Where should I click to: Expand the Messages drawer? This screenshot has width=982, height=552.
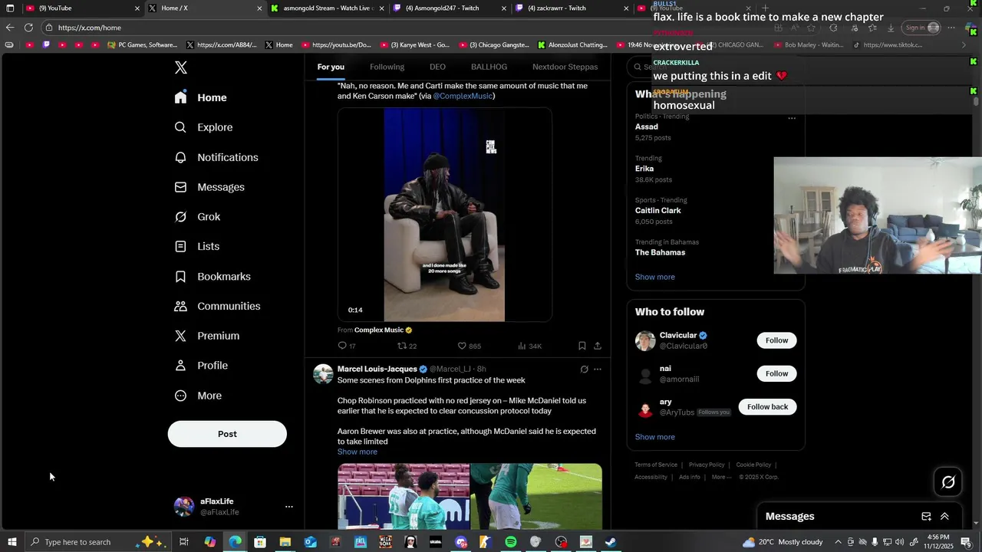[944, 517]
